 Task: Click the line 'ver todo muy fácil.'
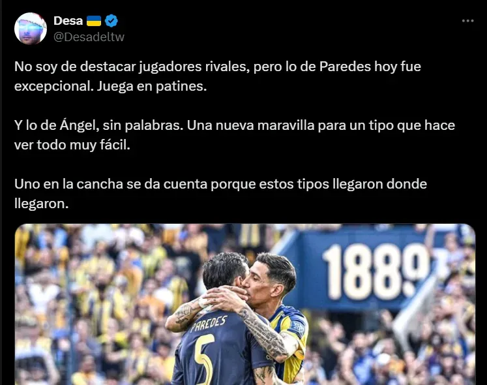pyautogui.click(x=72, y=145)
